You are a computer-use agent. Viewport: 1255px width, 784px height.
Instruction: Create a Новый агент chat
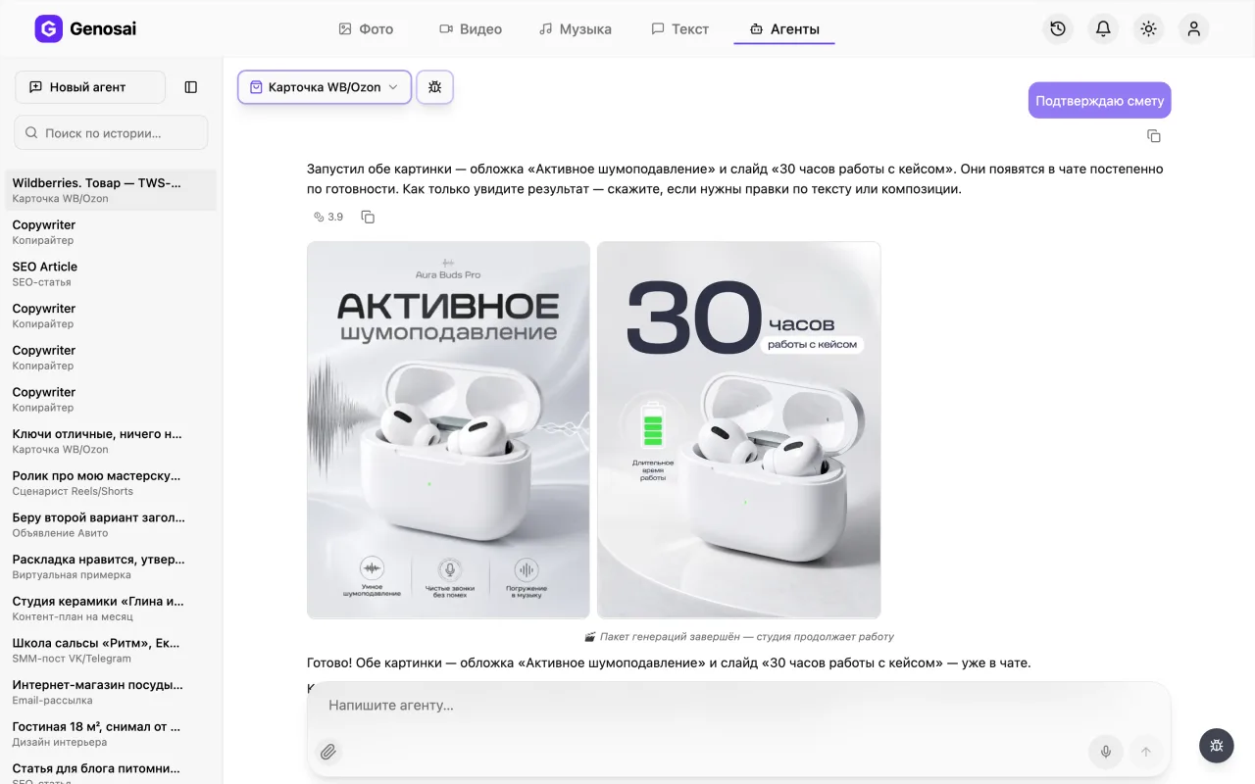click(x=90, y=87)
